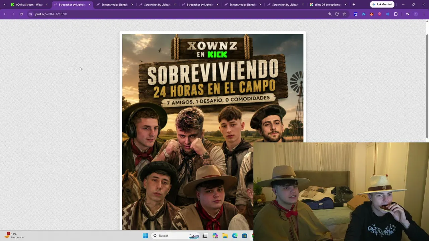This screenshot has width=429, height=241.
Task: Bookmark this page with the star icon
Action: click(344, 14)
